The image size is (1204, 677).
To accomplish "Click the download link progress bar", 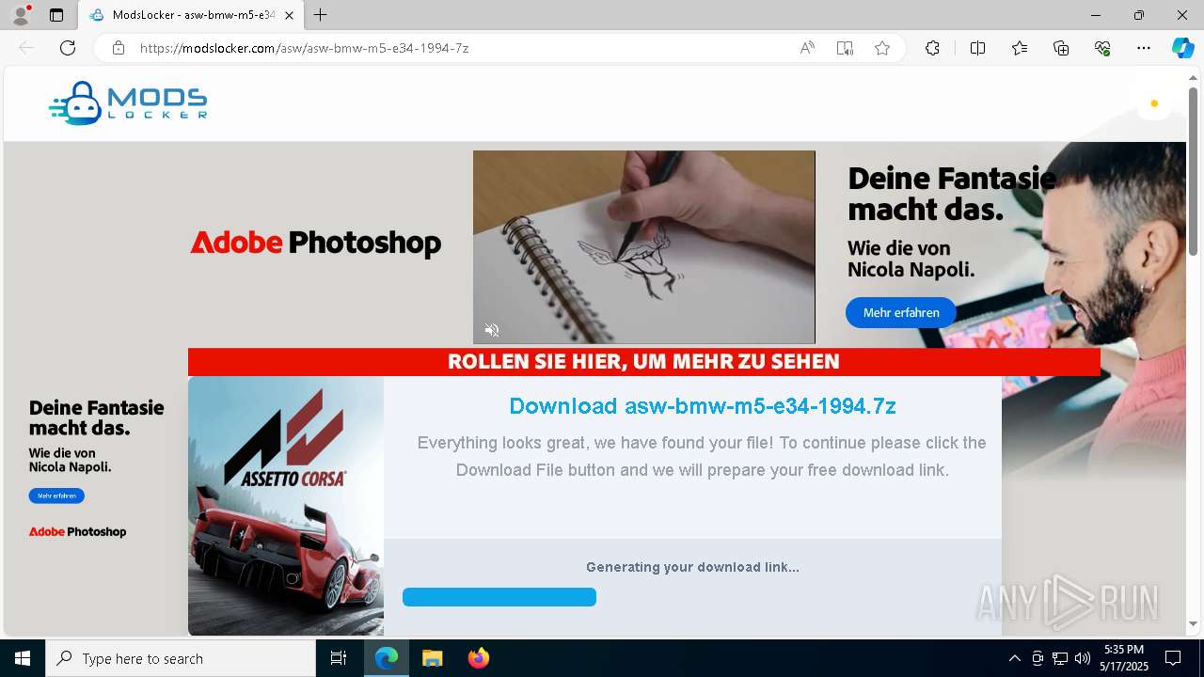I will [x=499, y=597].
